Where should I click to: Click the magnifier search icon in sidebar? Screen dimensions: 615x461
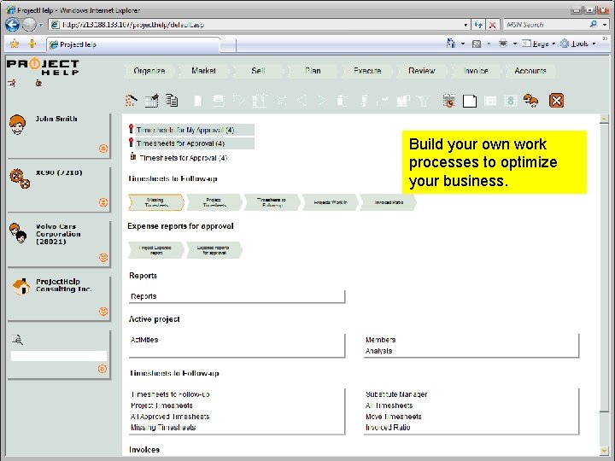(x=17, y=340)
